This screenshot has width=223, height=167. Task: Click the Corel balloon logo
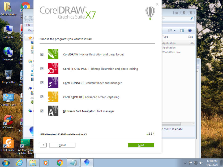150,13
